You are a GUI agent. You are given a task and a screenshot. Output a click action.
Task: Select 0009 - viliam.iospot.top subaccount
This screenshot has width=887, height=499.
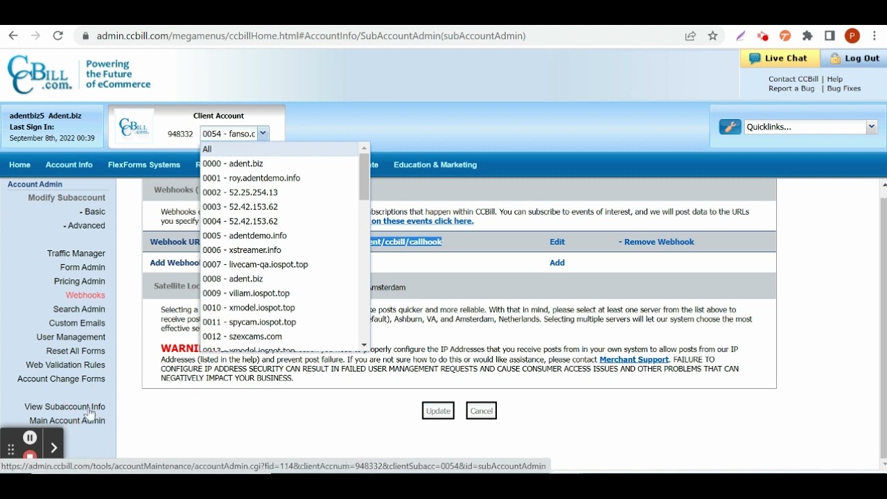point(280,293)
